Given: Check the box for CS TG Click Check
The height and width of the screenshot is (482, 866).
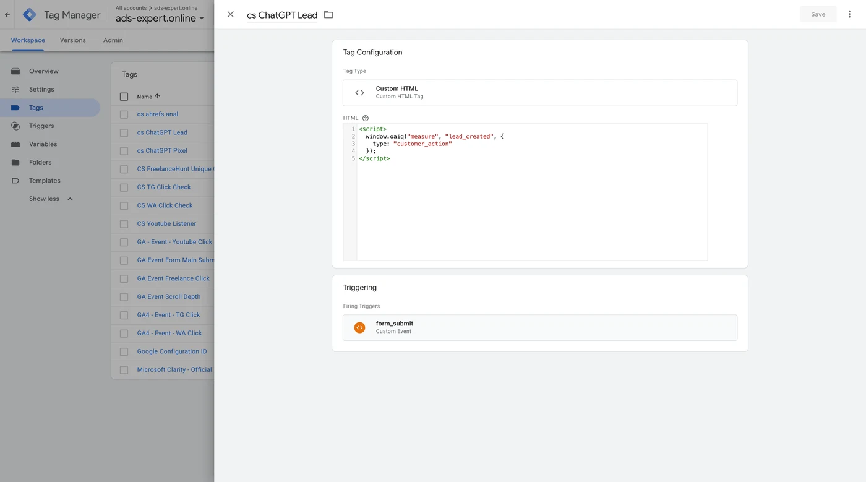Looking at the screenshot, I should pyautogui.click(x=124, y=187).
